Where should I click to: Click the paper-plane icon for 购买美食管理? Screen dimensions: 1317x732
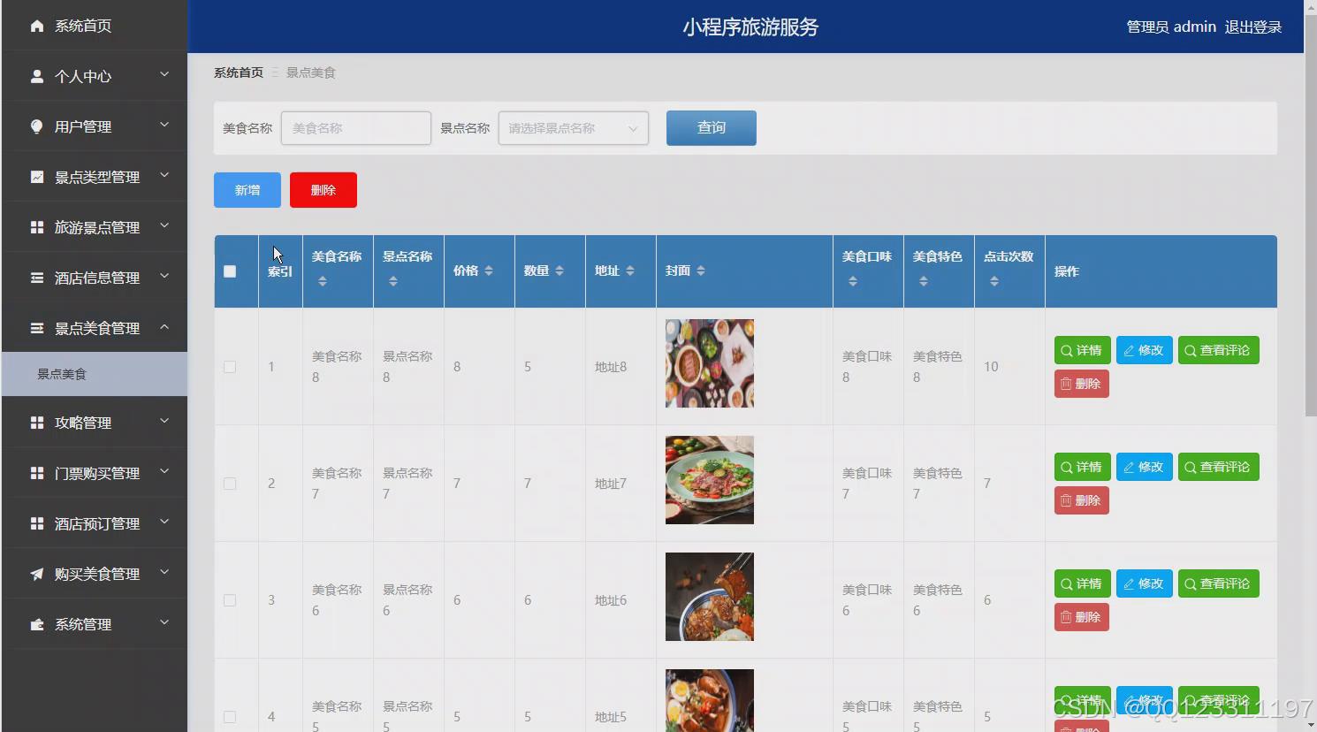pyautogui.click(x=37, y=574)
